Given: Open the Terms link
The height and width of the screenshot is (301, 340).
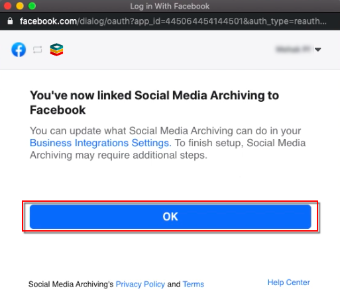Looking at the screenshot, I should click(194, 284).
